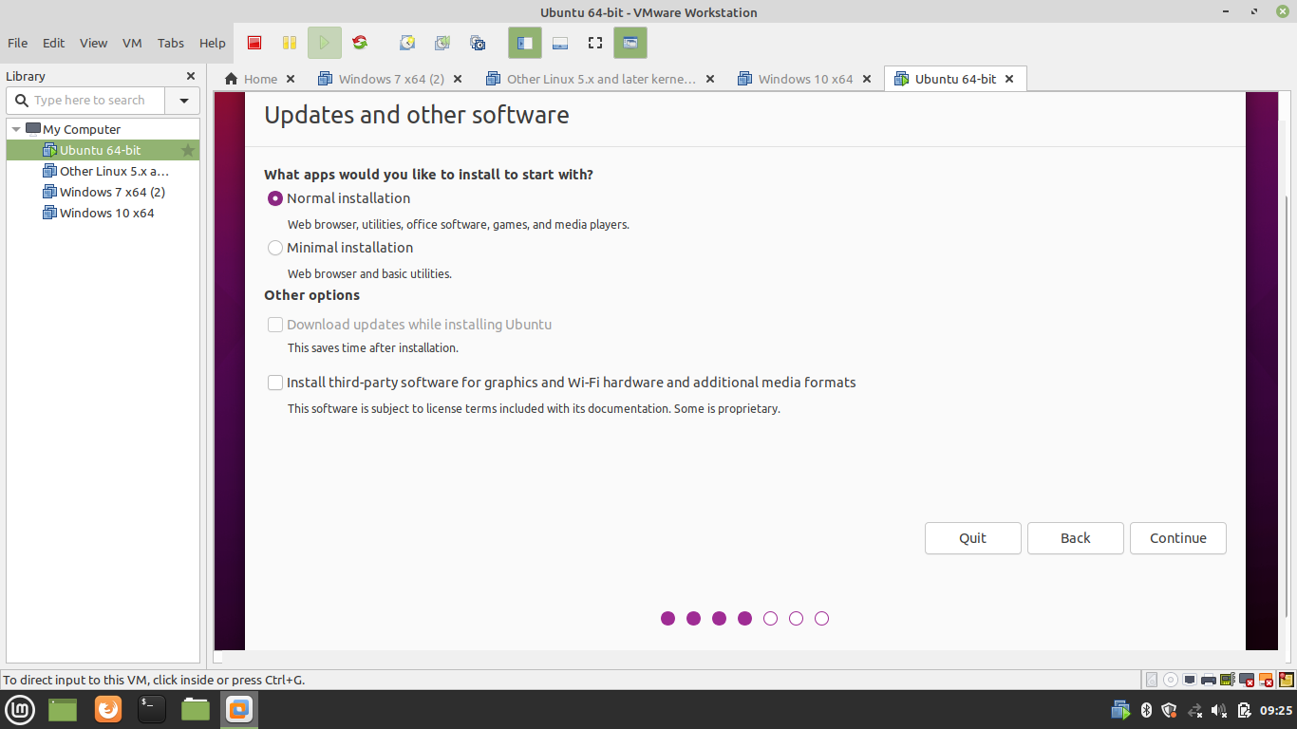The width and height of the screenshot is (1297, 729).
Task: Open the Library search dropdown arrow
Action: tap(183, 101)
